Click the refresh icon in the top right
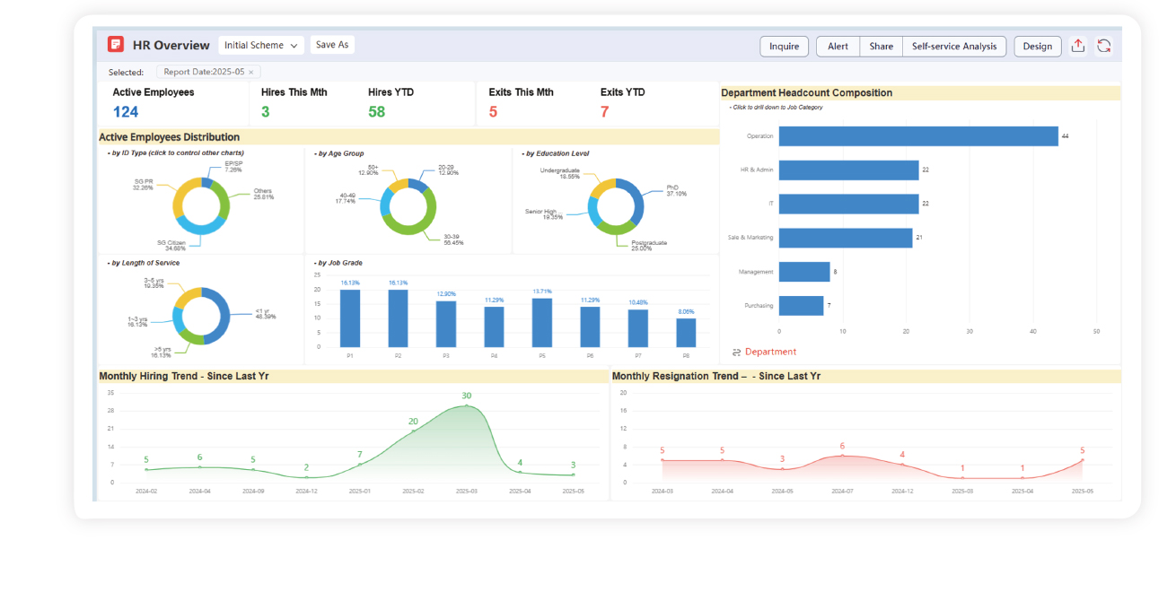 [1103, 47]
